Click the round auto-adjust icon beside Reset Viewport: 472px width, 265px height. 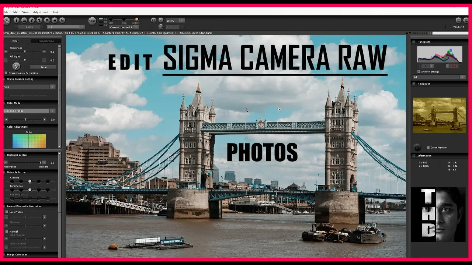tap(15, 66)
